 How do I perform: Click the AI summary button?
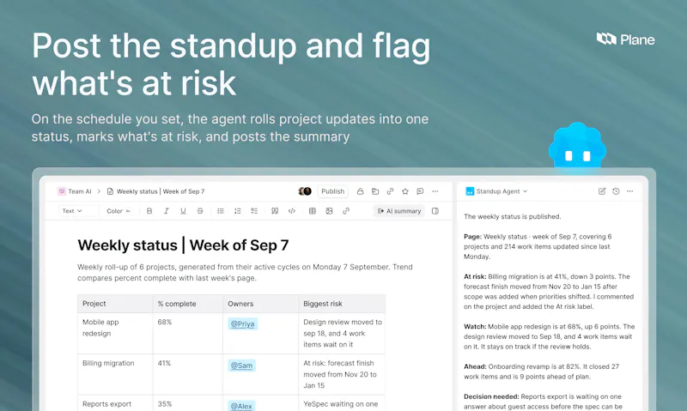pos(399,211)
